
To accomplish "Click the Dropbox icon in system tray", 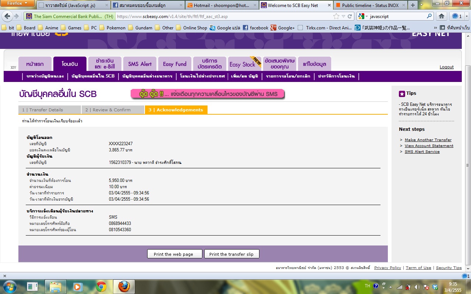I will point(435,287).
